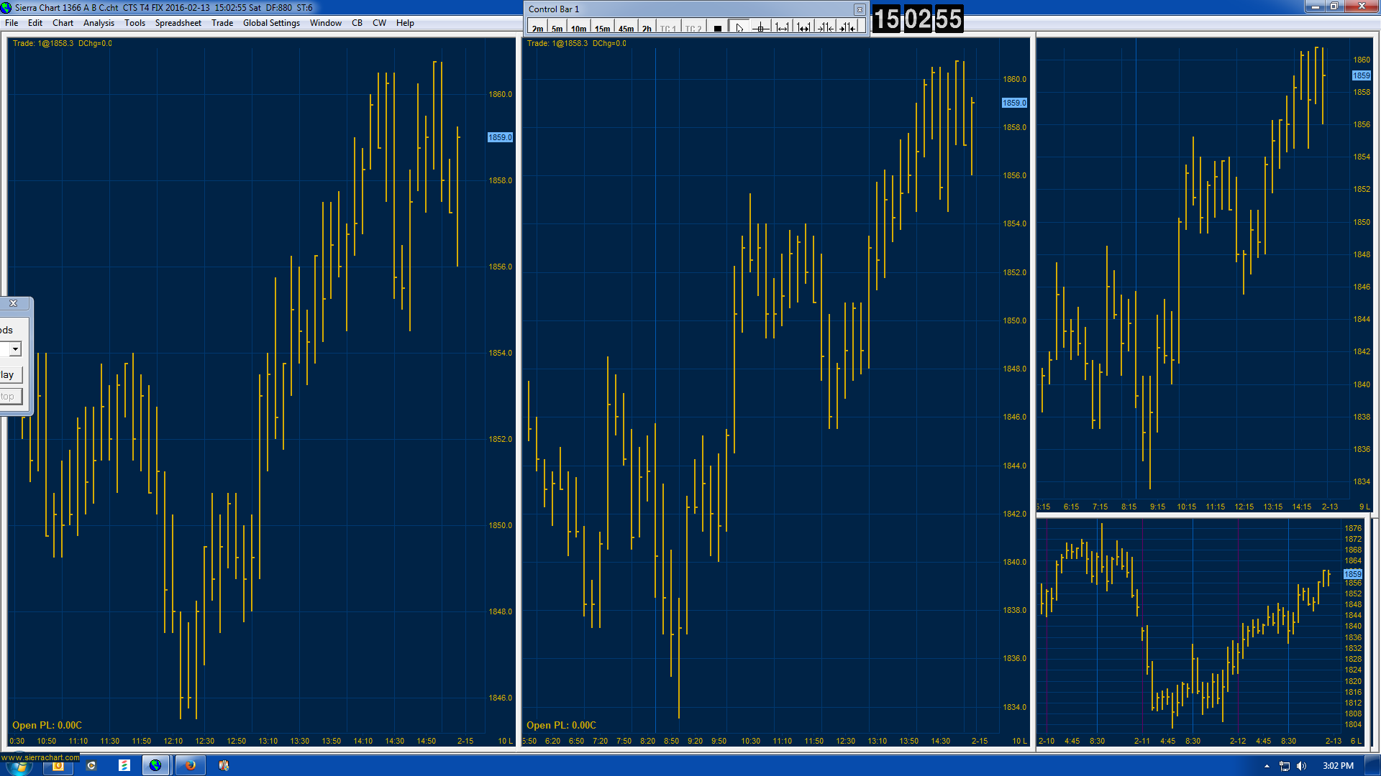Open the dropdown arrow in the left panel
Viewport: 1381px width, 776px height.
(x=15, y=349)
